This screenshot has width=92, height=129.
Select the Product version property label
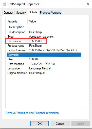click(17, 50)
